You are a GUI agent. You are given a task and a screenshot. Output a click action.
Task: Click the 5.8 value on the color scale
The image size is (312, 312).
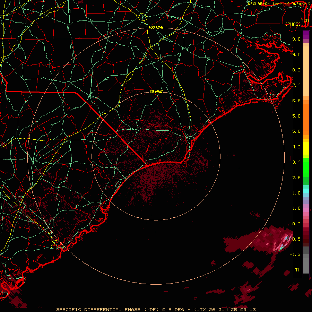click(296, 116)
